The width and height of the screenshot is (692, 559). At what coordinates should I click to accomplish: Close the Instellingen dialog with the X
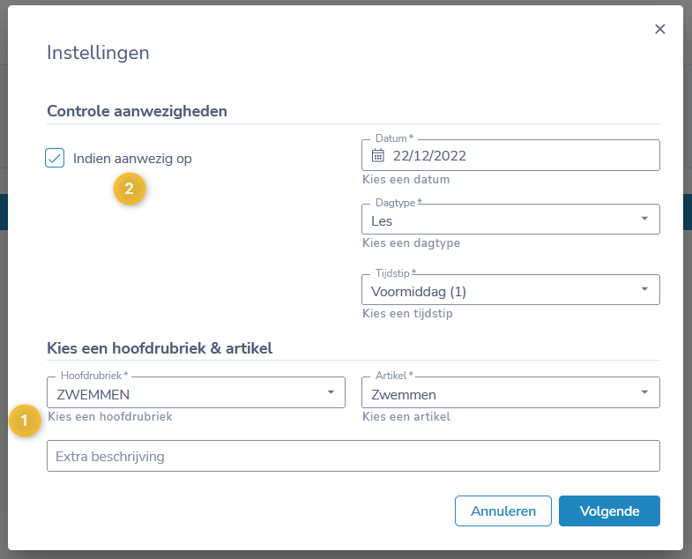[659, 29]
